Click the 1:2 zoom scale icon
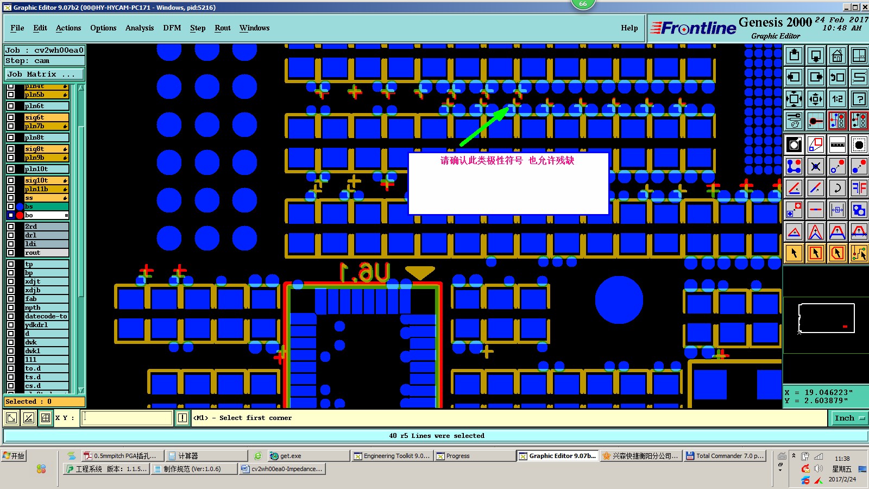 837,99
